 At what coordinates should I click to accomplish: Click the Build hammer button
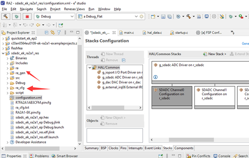pyautogui.click(x=6, y=16)
